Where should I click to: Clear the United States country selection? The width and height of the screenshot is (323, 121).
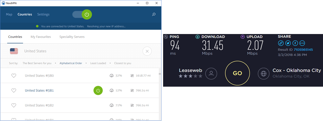(x=147, y=51)
